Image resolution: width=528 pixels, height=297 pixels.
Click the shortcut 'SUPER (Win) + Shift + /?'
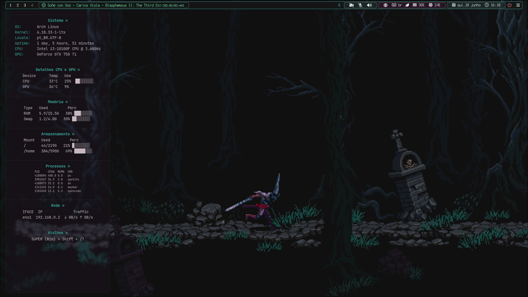(58, 239)
